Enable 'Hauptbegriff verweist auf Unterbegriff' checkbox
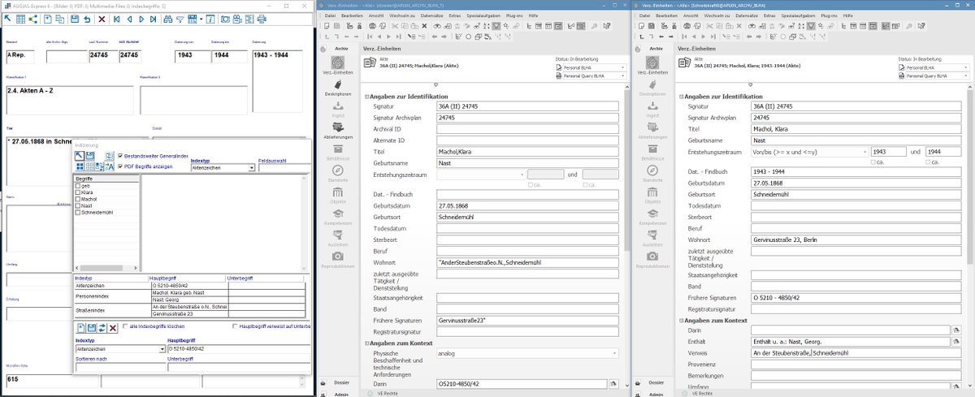This screenshot has height=397, width=975. click(235, 326)
